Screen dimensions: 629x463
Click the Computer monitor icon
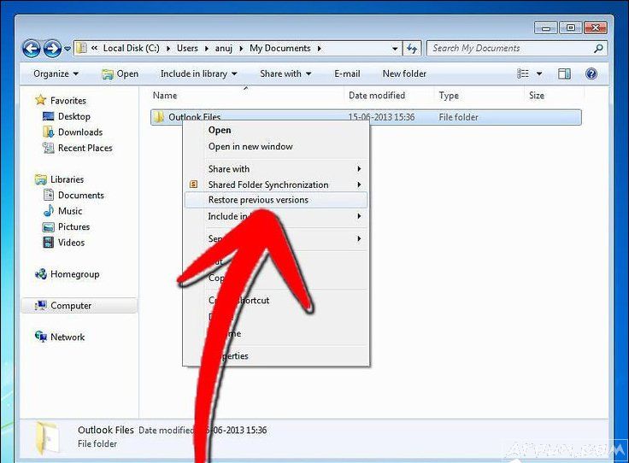[x=40, y=306]
